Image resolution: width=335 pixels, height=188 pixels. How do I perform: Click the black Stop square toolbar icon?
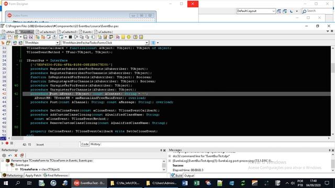[70, 37]
